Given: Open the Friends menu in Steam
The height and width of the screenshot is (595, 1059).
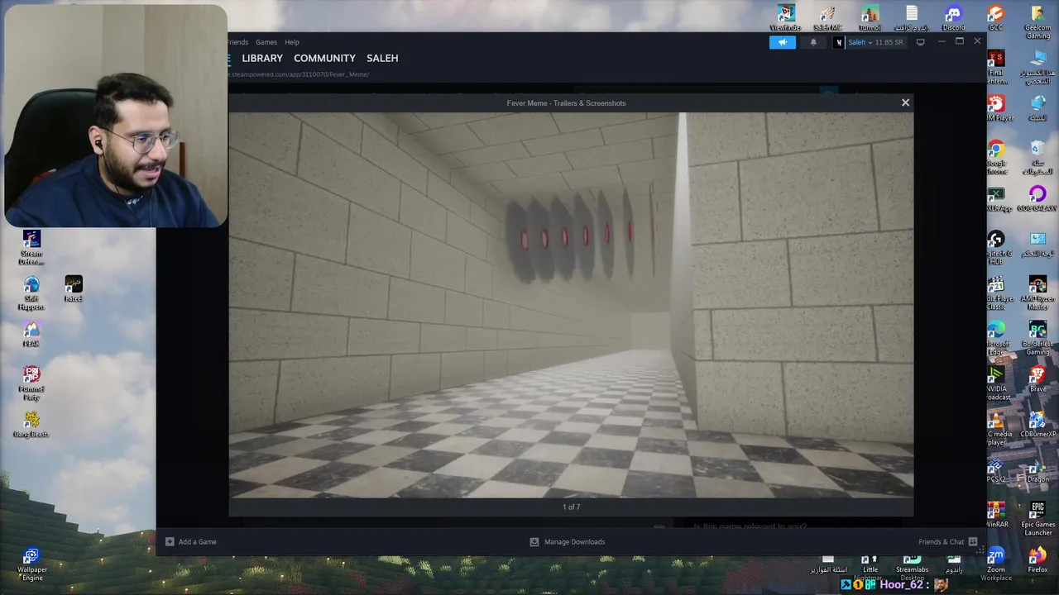Looking at the screenshot, I should pyautogui.click(x=237, y=42).
